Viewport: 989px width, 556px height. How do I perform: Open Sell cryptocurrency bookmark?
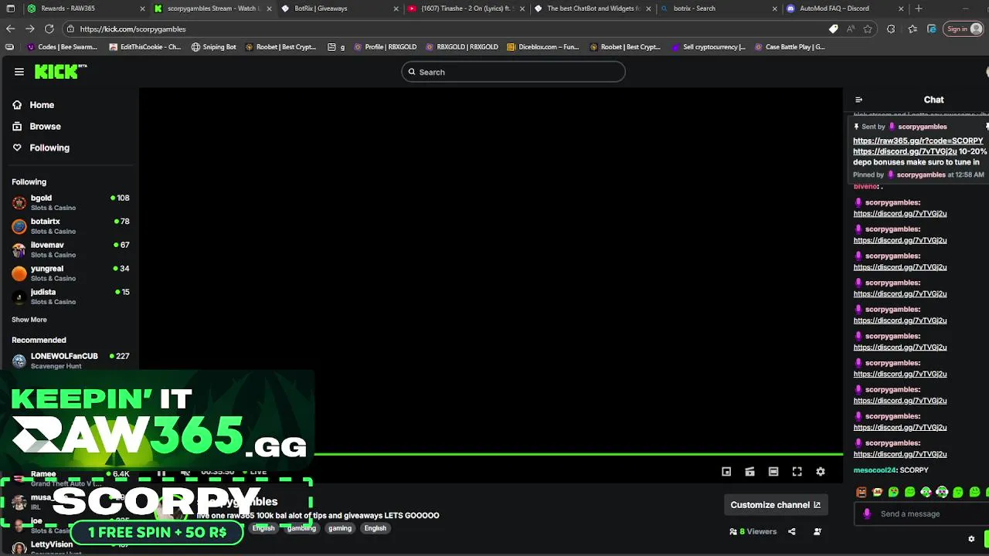point(709,47)
